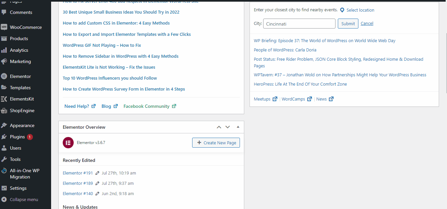
Task: Move Elementor Overview widget up
Action: tap(219, 127)
